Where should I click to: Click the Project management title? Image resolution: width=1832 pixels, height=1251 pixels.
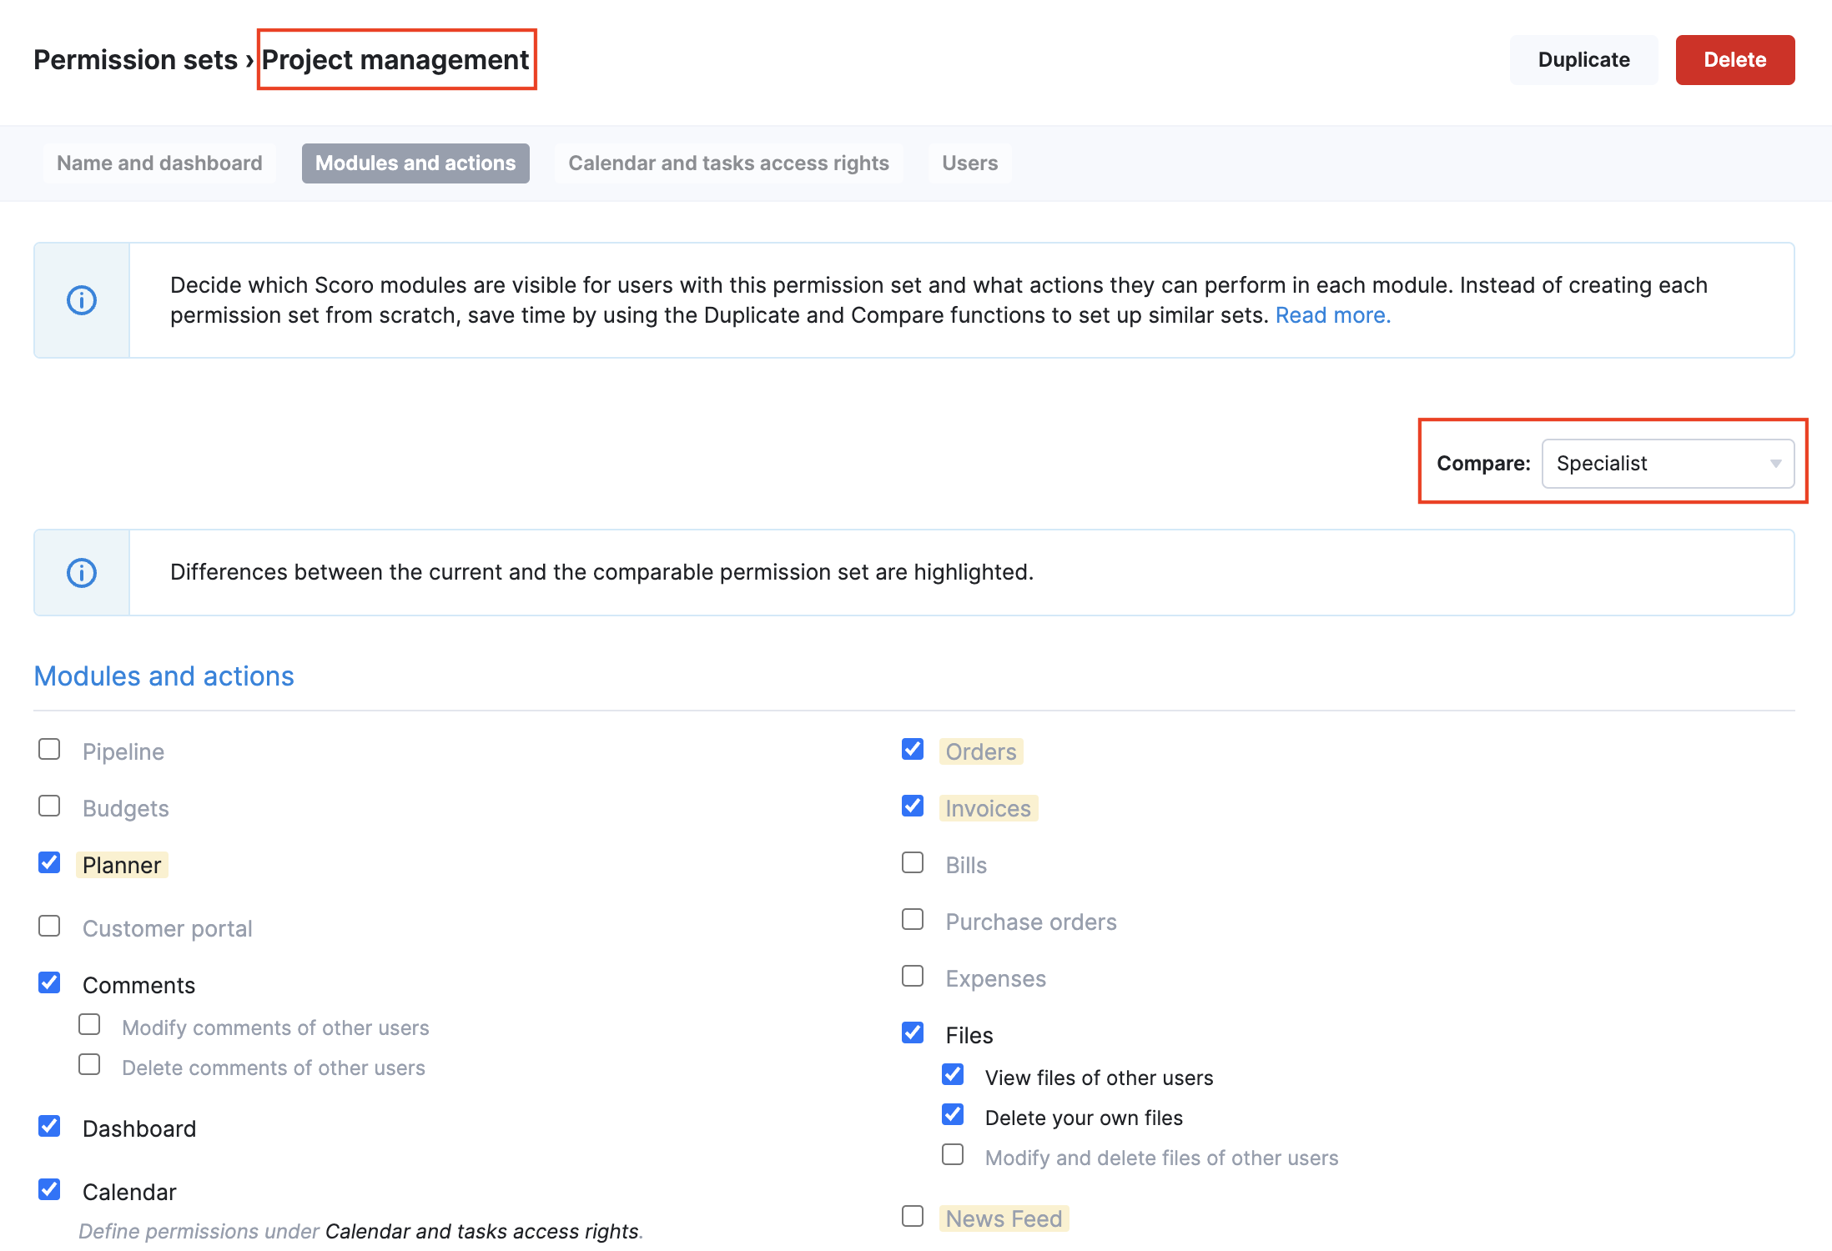point(395,60)
